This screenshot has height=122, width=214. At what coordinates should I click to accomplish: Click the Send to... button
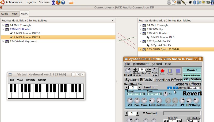(x=150, y=87)
